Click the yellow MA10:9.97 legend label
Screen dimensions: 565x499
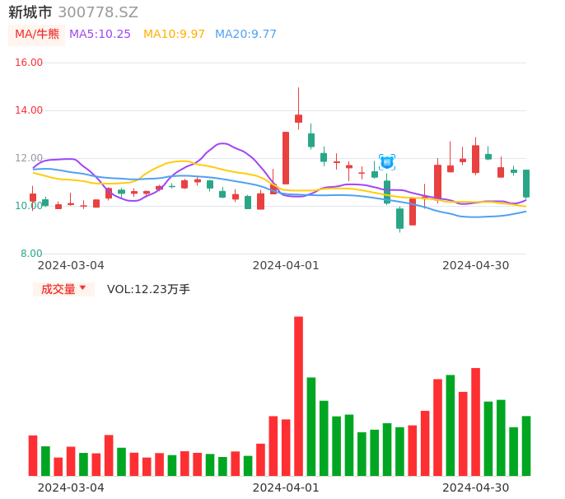pyautogui.click(x=174, y=35)
